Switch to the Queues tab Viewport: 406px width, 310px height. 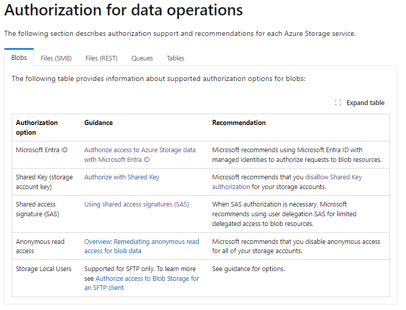click(x=142, y=58)
